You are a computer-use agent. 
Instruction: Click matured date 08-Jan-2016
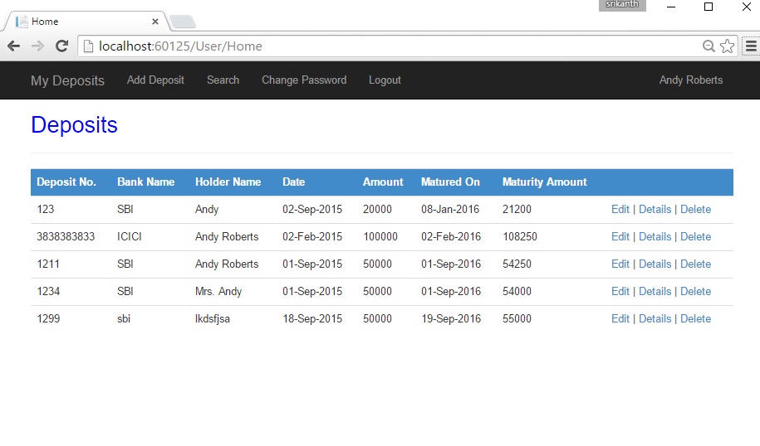[x=450, y=209]
